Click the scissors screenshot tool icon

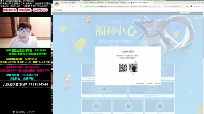pos(194,6)
